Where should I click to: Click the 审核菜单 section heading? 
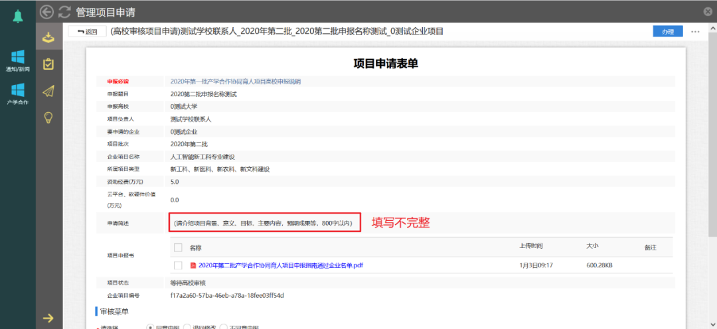(115, 311)
